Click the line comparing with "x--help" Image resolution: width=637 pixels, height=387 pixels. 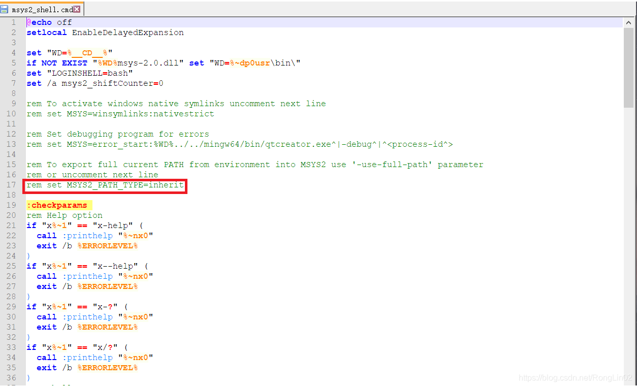coord(87,266)
